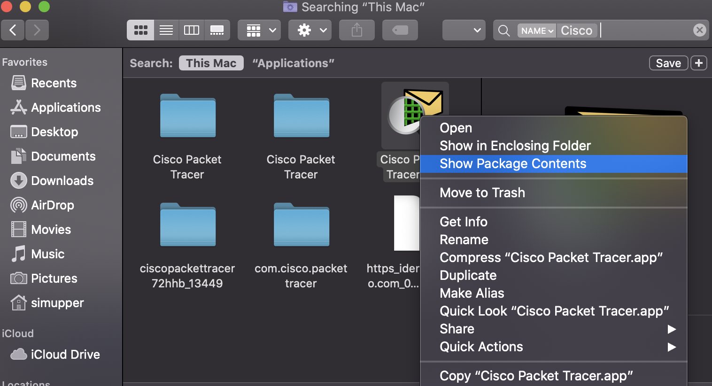Click the Recents sidebar icon
Image resolution: width=712 pixels, height=386 pixels.
[x=19, y=83]
